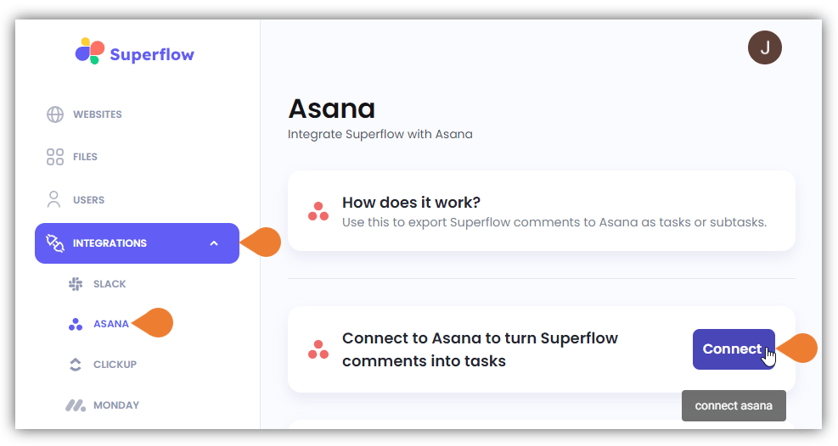838x446 pixels.
Task: Open the Files section
Action: tap(85, 157)
